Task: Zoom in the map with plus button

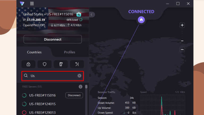Action: tap(182, 25)
